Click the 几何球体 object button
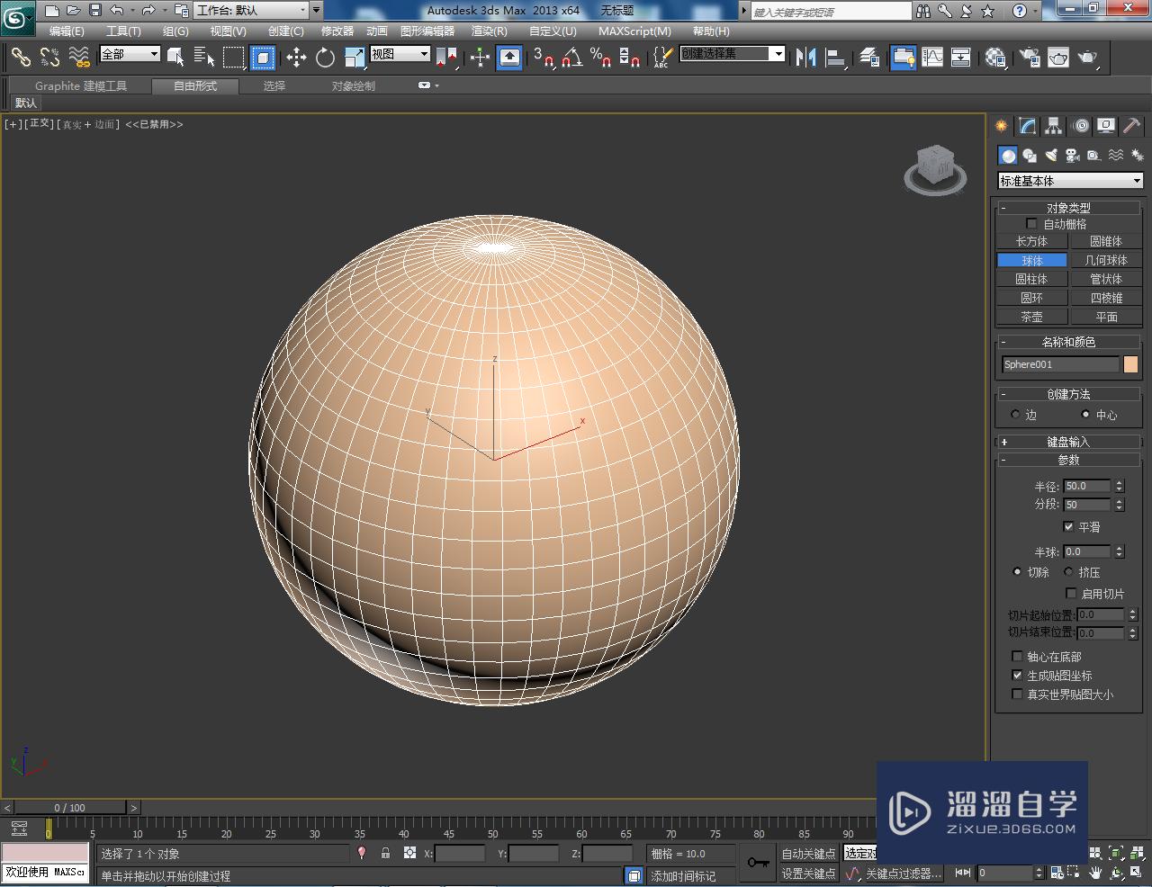The image size is (1152, 887). 1106,260
